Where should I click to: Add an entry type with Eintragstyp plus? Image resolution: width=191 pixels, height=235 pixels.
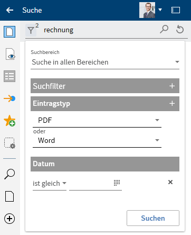click(x=172, y=104)
